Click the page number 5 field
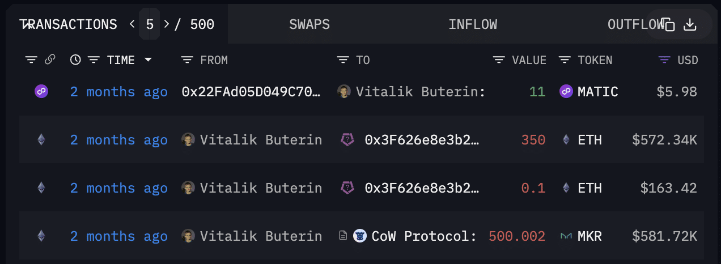721x264 pixels. pyautogui.click(x=150, y=24)
